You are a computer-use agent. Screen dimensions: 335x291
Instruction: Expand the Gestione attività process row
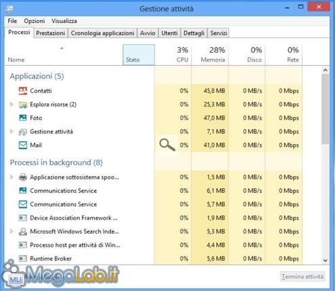point(12,131)
